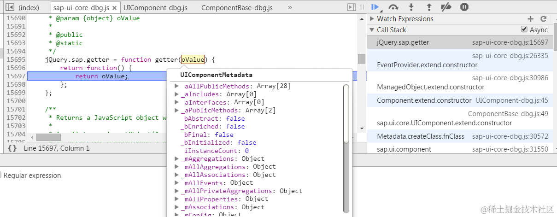Step into next function call

411,7
